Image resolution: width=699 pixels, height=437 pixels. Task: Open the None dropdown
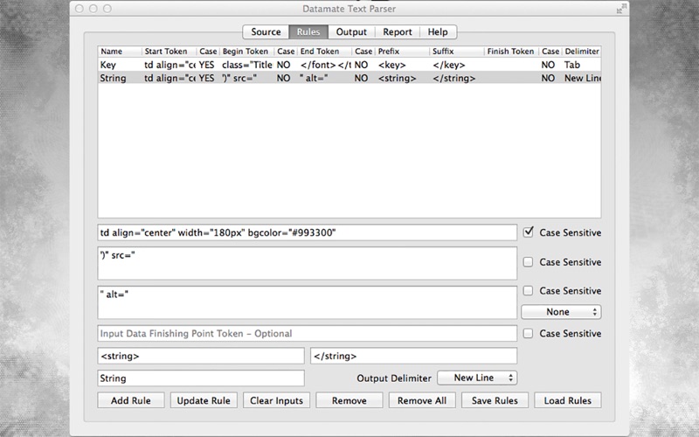tap(561, 312)
